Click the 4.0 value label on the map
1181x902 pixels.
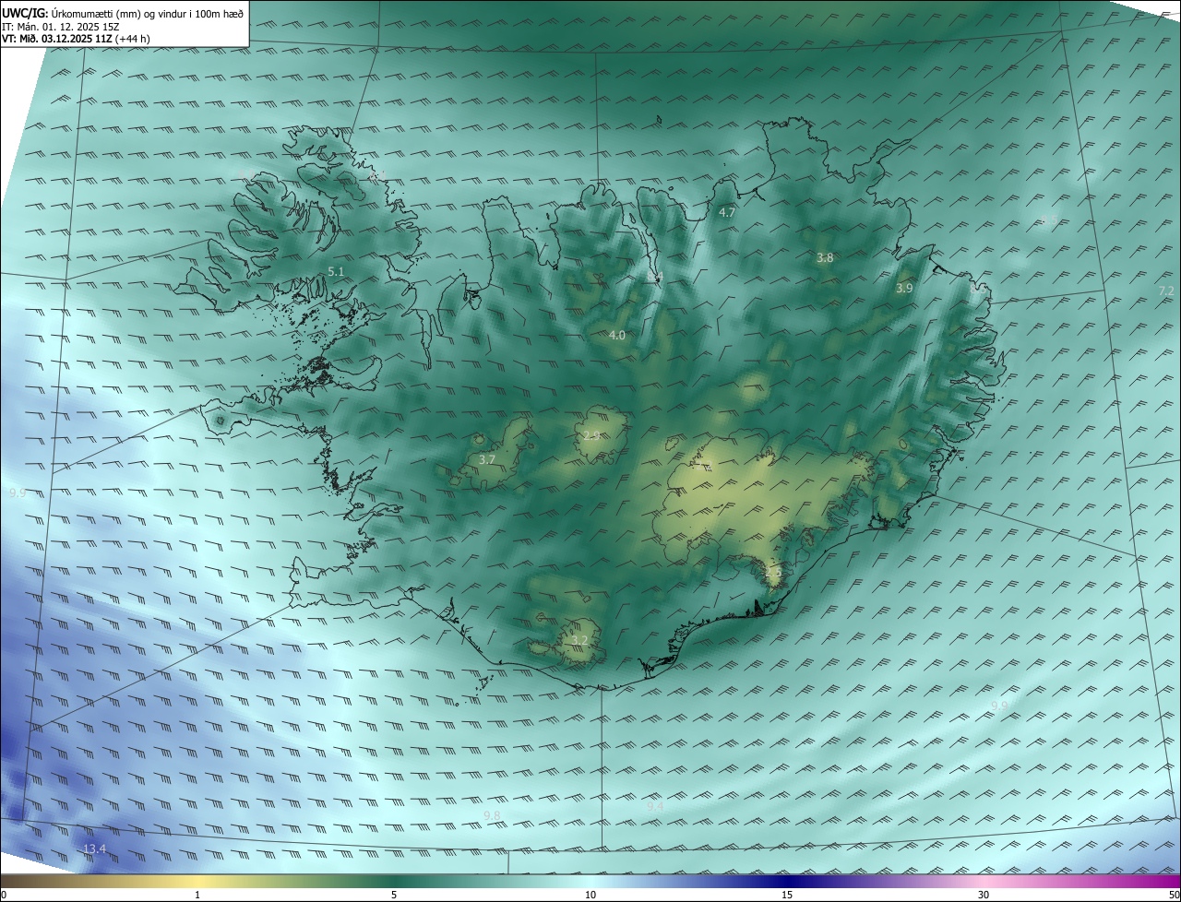click(617, 335)
